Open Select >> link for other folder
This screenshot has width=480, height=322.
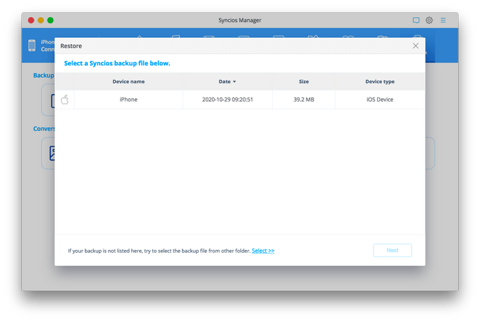coord(263,251)
